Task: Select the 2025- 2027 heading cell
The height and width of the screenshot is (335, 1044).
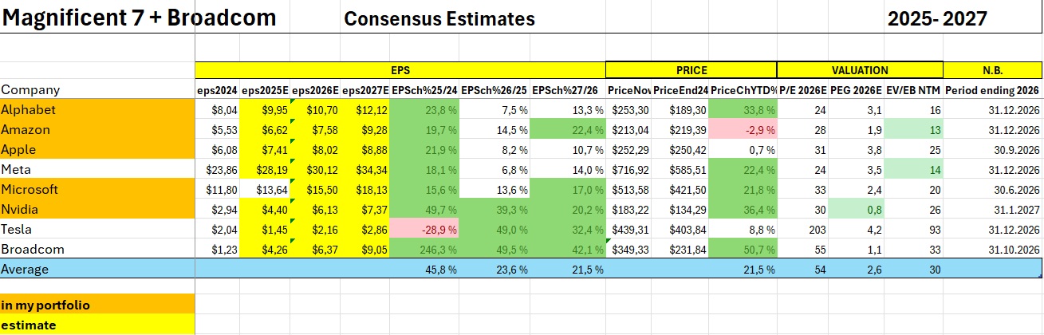Action: pyautogui.click(x=936, y=18)
